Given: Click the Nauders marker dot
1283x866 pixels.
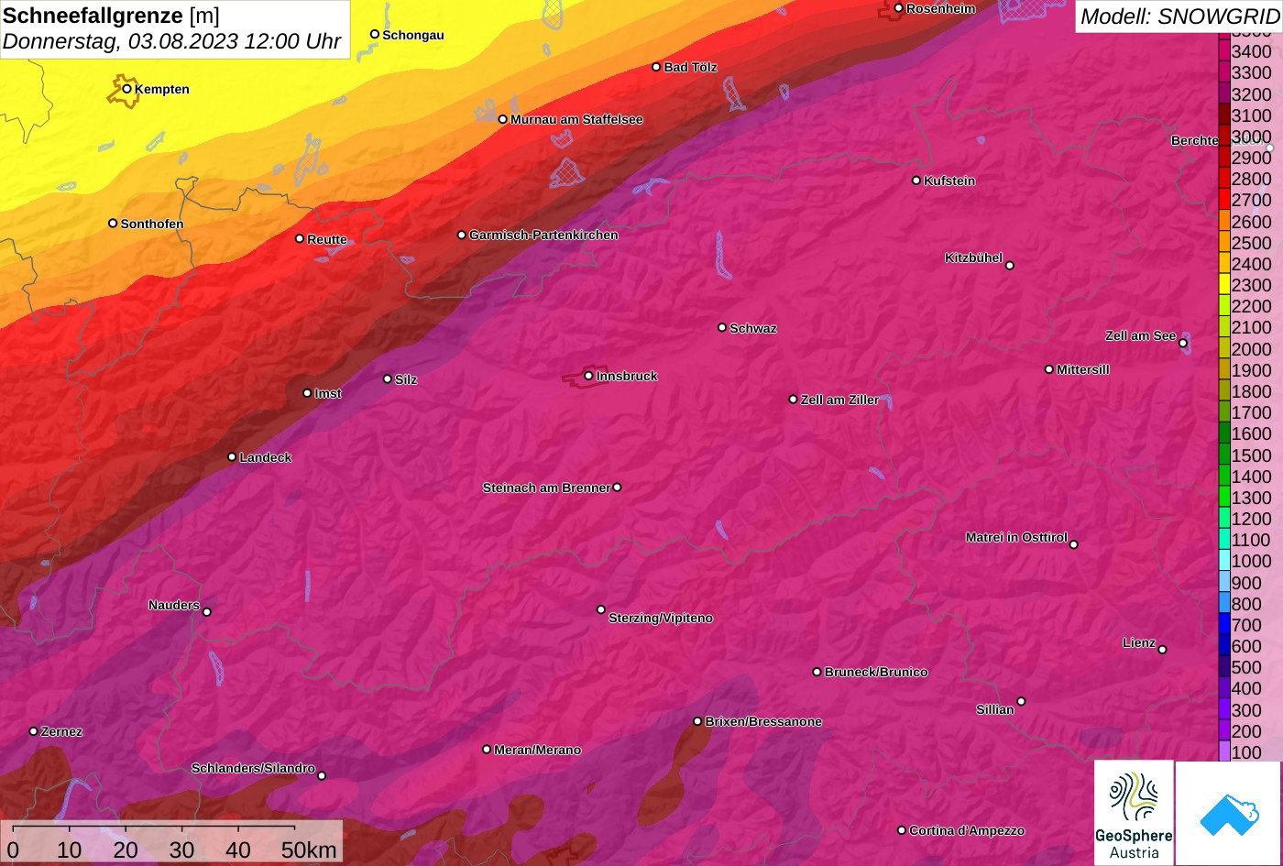Looking at the screenshot, I should pyautogui.click(x=206, y=612).
